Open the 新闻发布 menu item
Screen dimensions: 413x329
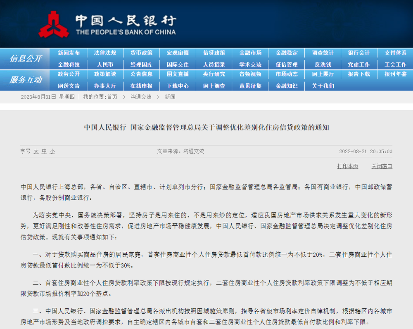point(69,53)
